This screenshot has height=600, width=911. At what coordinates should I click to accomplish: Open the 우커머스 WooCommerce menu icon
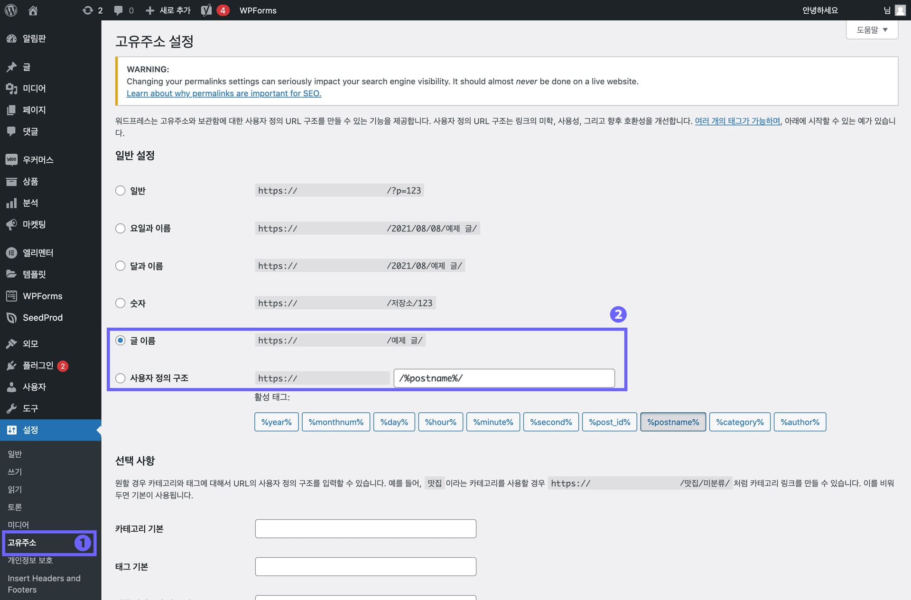click(11, 159)
